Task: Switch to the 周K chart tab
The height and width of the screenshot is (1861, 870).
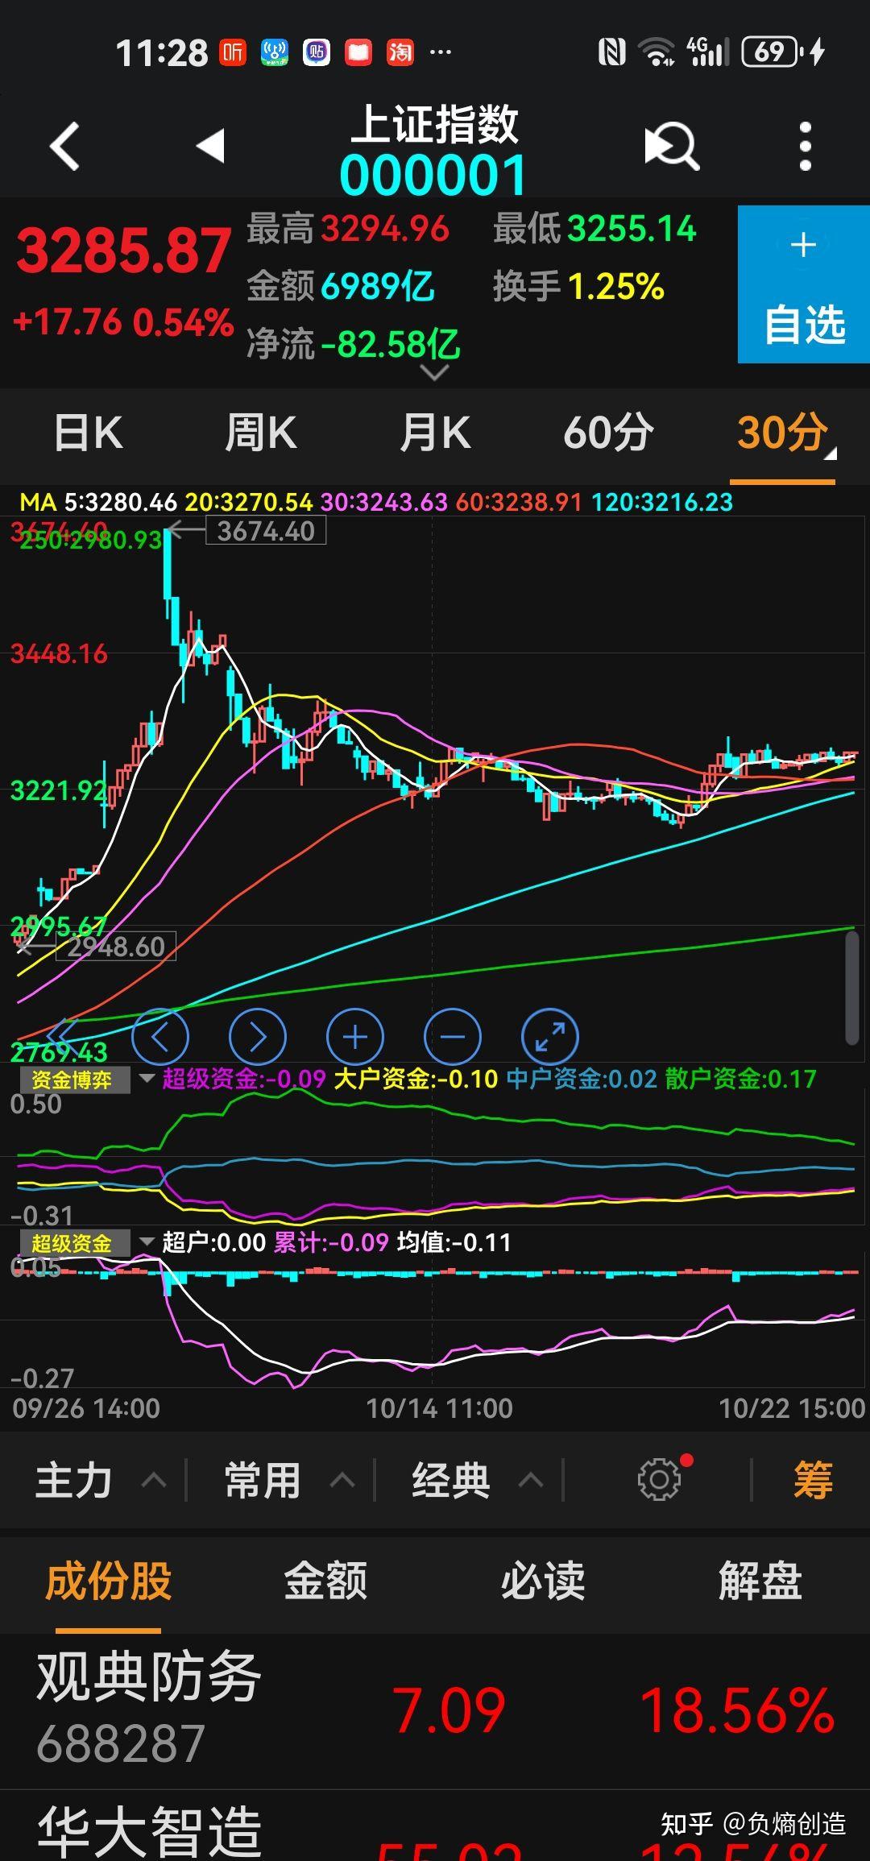Action: coord(261,433)
